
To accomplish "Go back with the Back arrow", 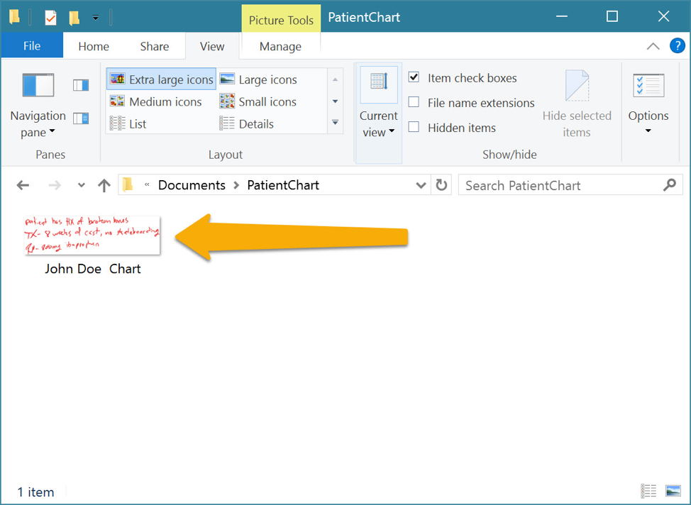I will point(23,185).
